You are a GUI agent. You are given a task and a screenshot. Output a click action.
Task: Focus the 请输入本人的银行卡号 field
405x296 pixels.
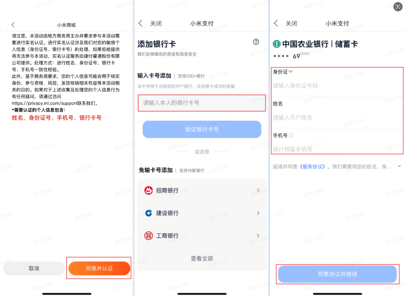(x=202, y=103)
